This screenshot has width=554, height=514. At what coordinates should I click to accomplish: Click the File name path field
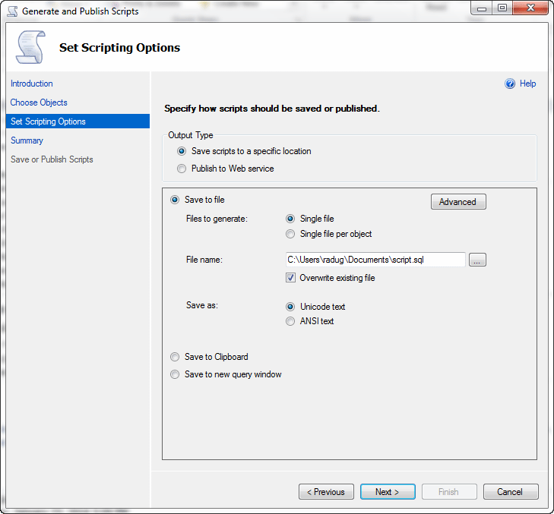click(375, 260)
